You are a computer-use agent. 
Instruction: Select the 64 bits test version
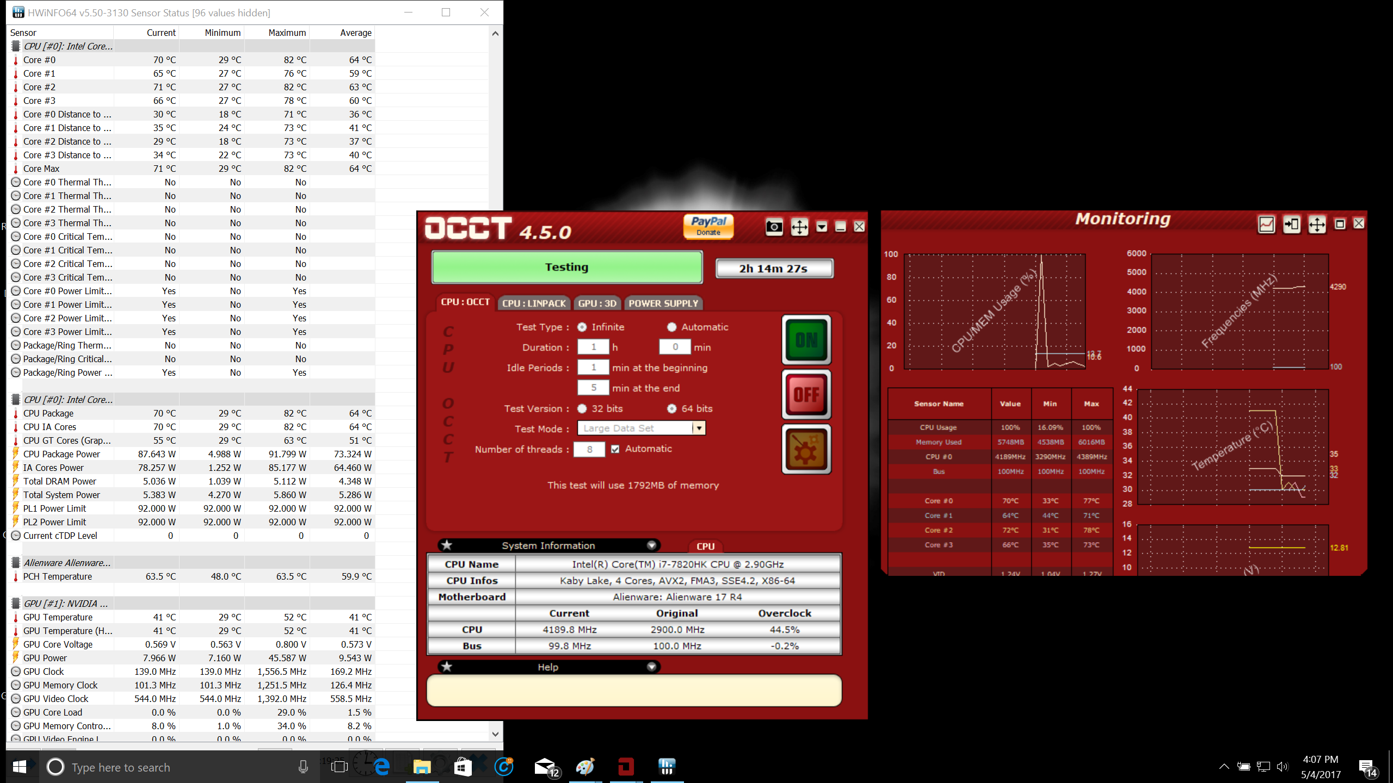[x=672, y=408]
